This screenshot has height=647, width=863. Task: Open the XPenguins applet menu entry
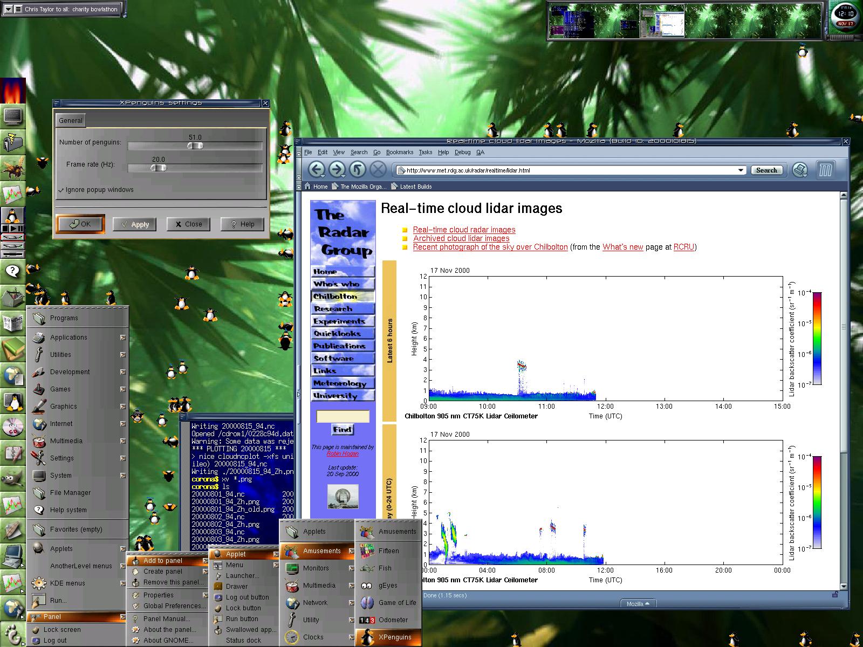(394, 637)
